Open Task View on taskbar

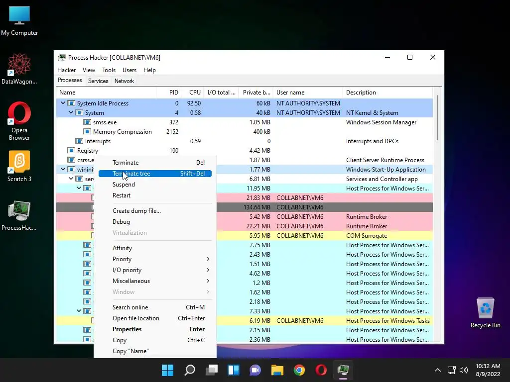(x=211, y=370)
